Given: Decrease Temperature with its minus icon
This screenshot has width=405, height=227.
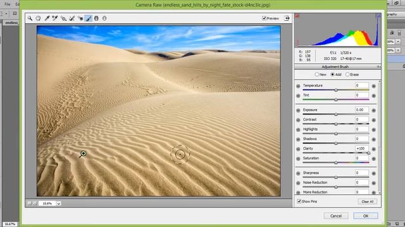Looking at the screenshot, I should click(298, 86).
